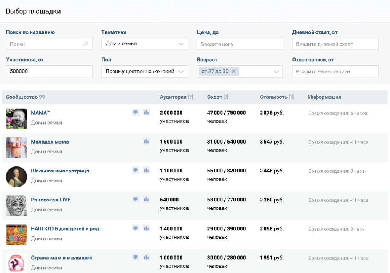Open the Пол dropdown 'Преимущественно женский'
The image size is (390, 273).
coord(144,72)
